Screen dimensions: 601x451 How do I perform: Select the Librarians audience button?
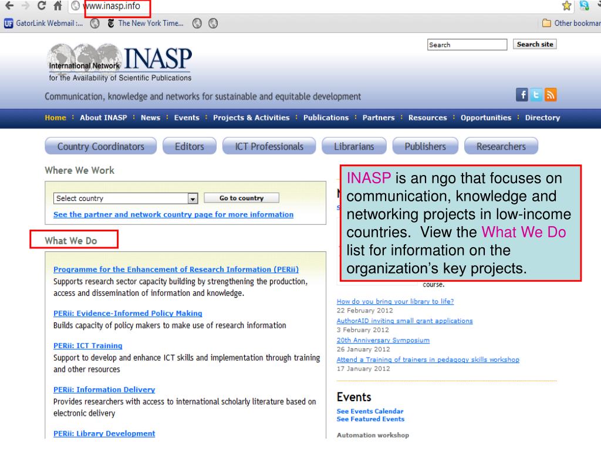[354, 146]
